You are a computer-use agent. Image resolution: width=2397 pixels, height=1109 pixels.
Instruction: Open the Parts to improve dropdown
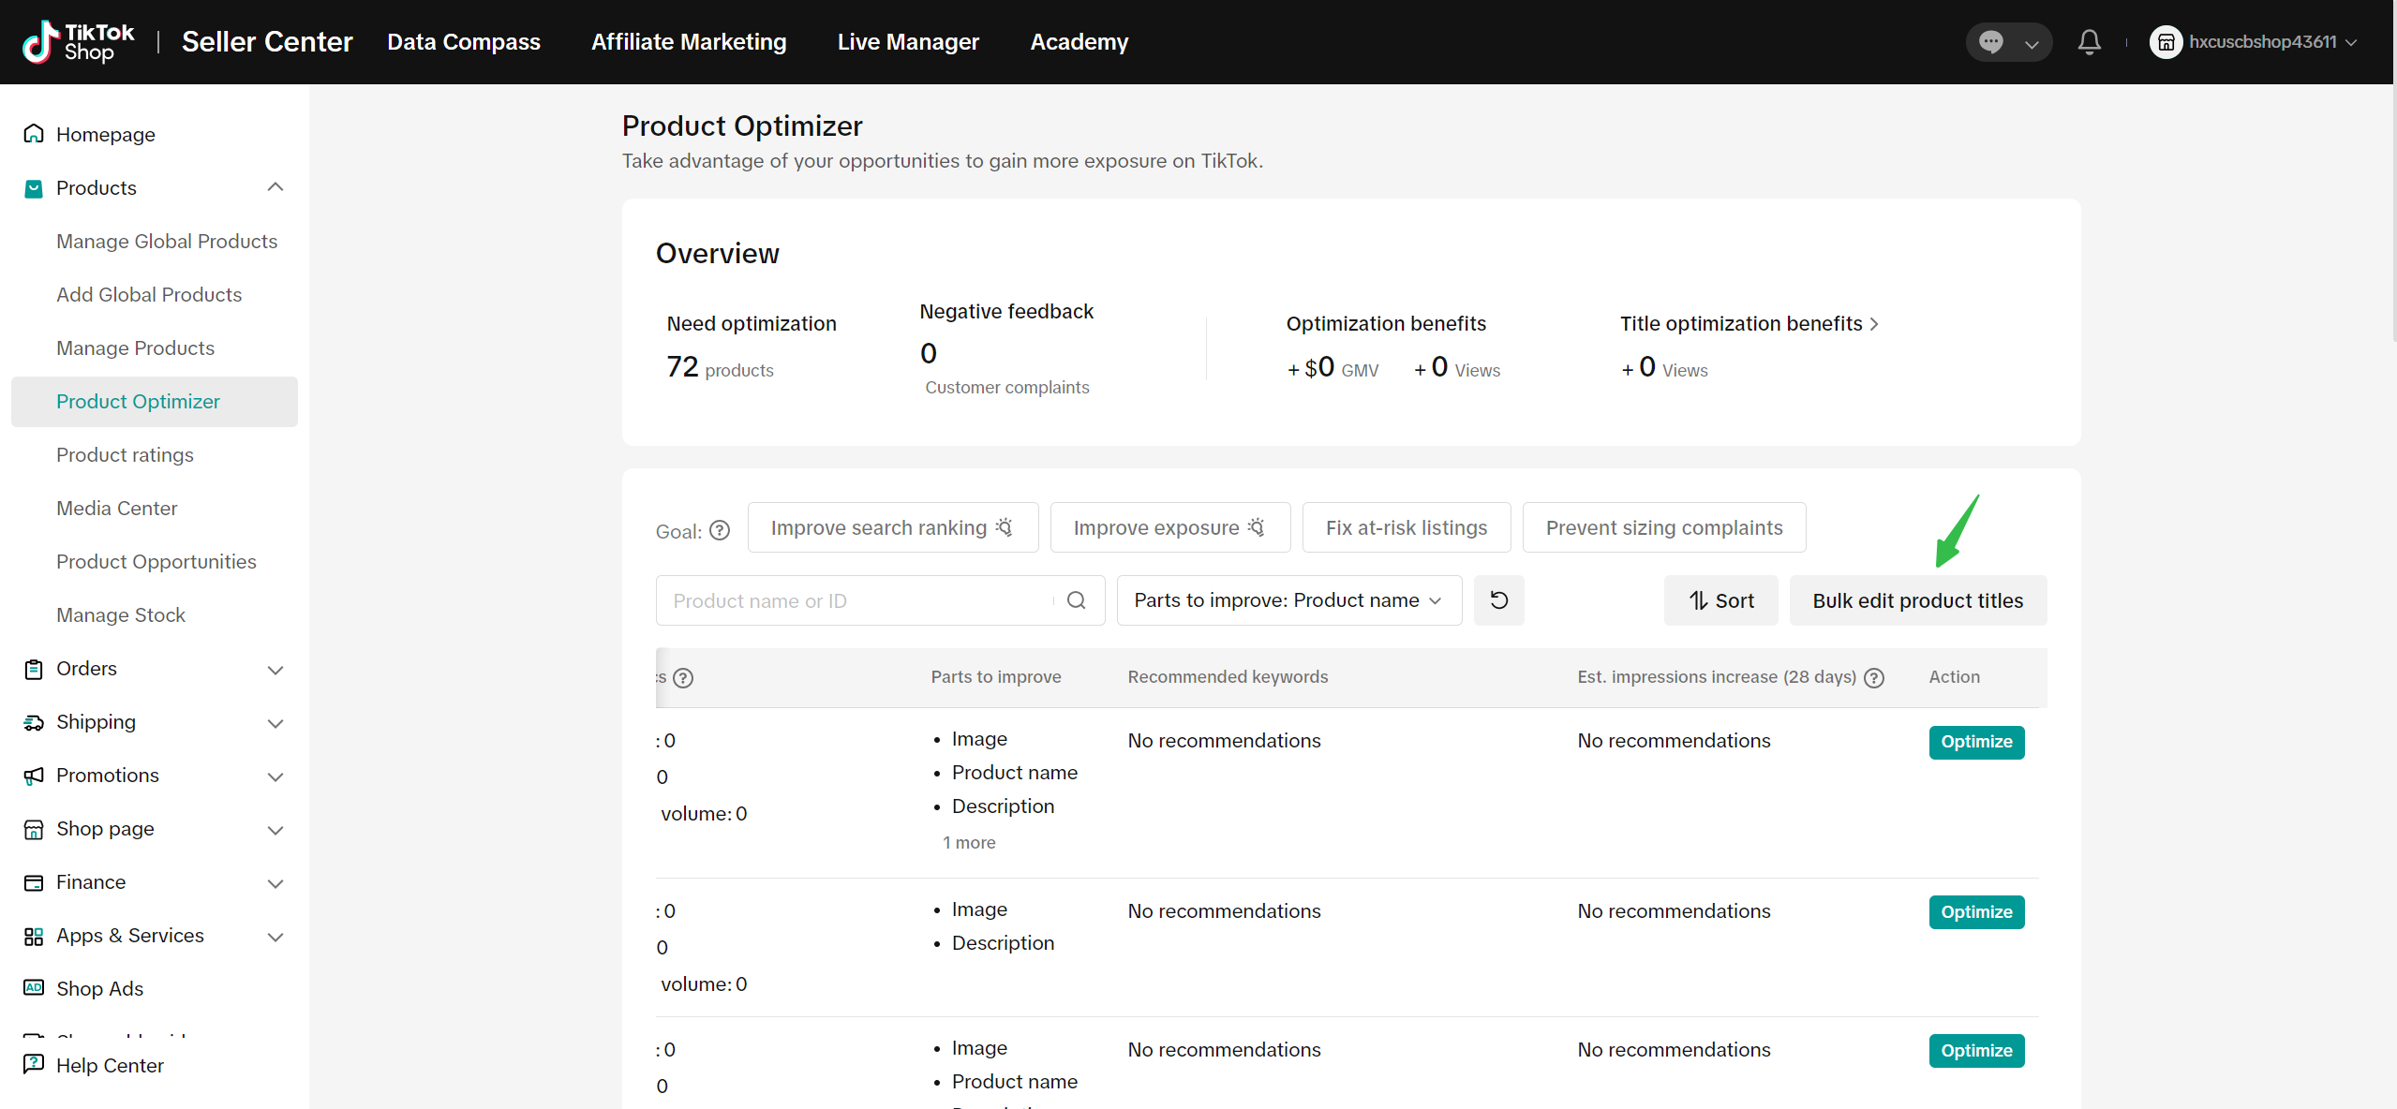(x=1288, y=600)
